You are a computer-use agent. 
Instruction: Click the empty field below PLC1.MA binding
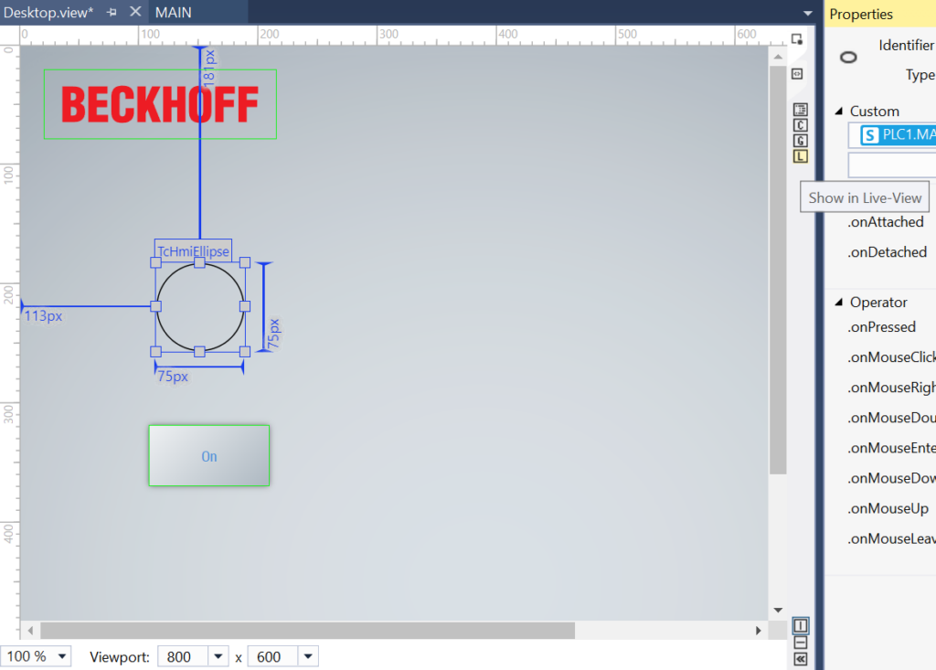[x=892, y=165]
